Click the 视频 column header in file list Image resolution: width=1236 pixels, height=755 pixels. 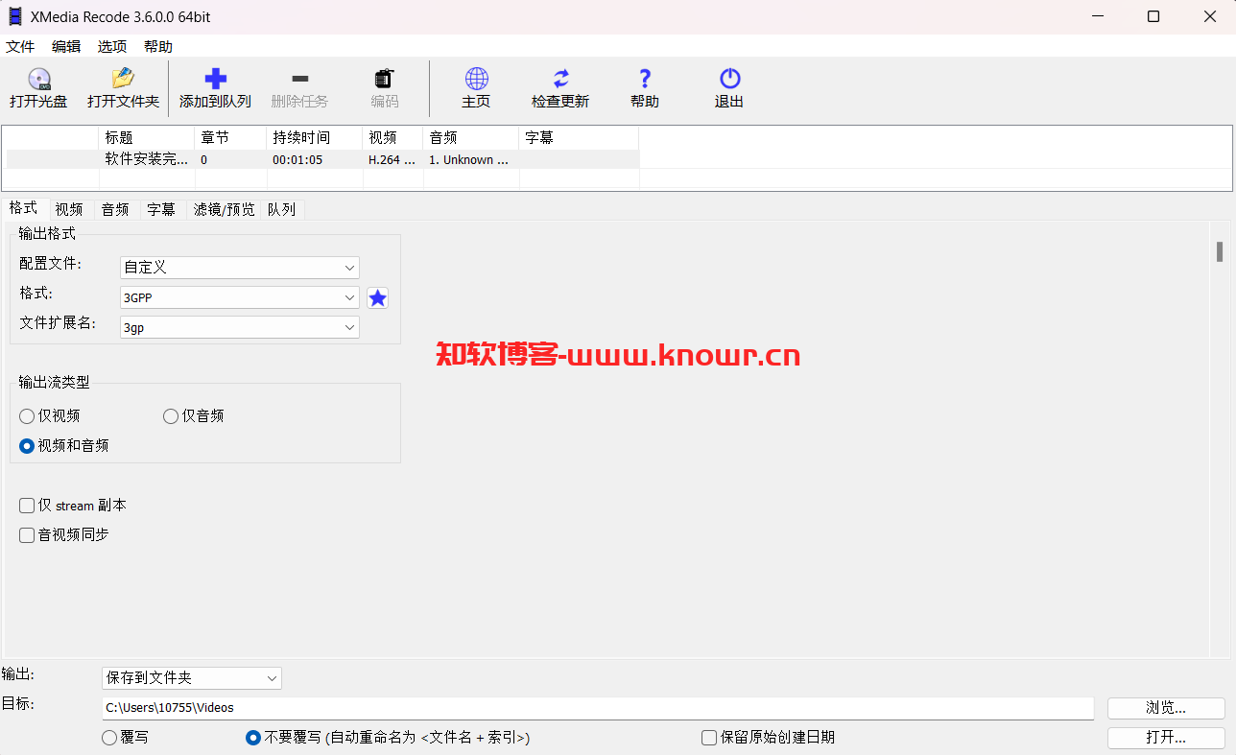coord(392,138)
